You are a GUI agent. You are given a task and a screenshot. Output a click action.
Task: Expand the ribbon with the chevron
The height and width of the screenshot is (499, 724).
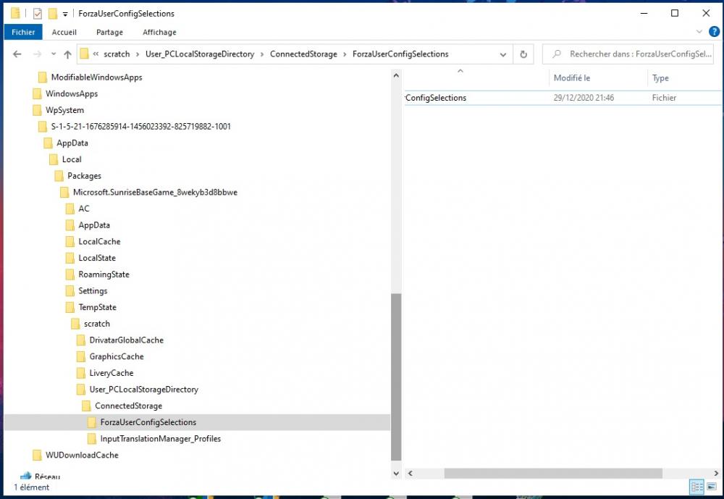pos(699,31)
